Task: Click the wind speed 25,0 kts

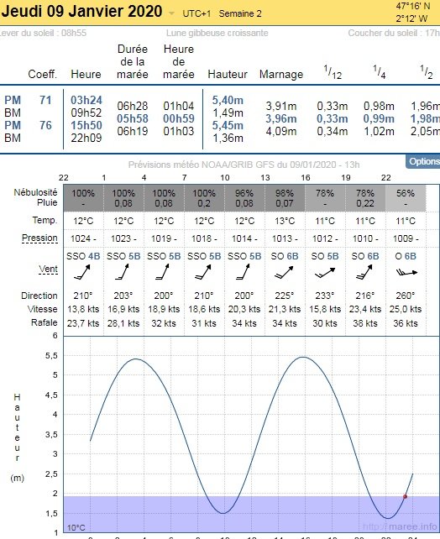Action: click(x=406, y=309)
